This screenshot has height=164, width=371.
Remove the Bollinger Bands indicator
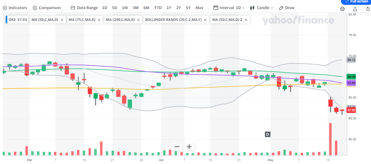pos(205,20)
